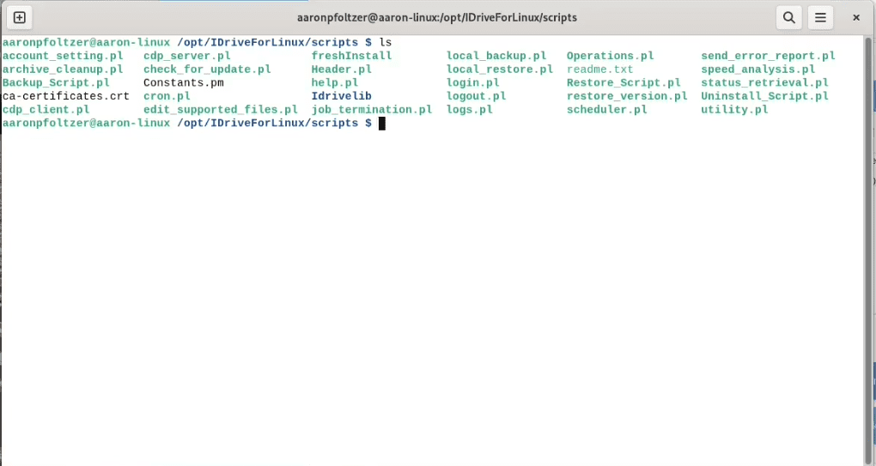Viewport: 876px width, 466px height.
Task: Click the freshInstall entry
Action: (x=352, y=56)
